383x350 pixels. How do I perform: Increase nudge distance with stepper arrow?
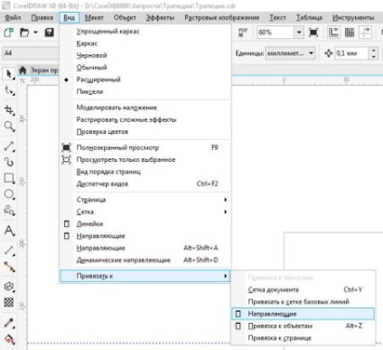(373, 51)
